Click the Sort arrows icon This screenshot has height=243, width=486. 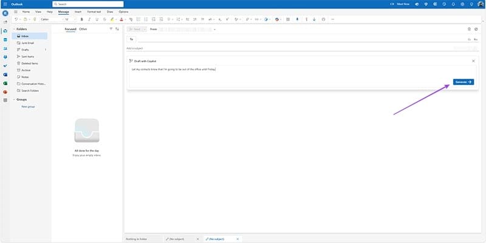[x=117, y=28]
